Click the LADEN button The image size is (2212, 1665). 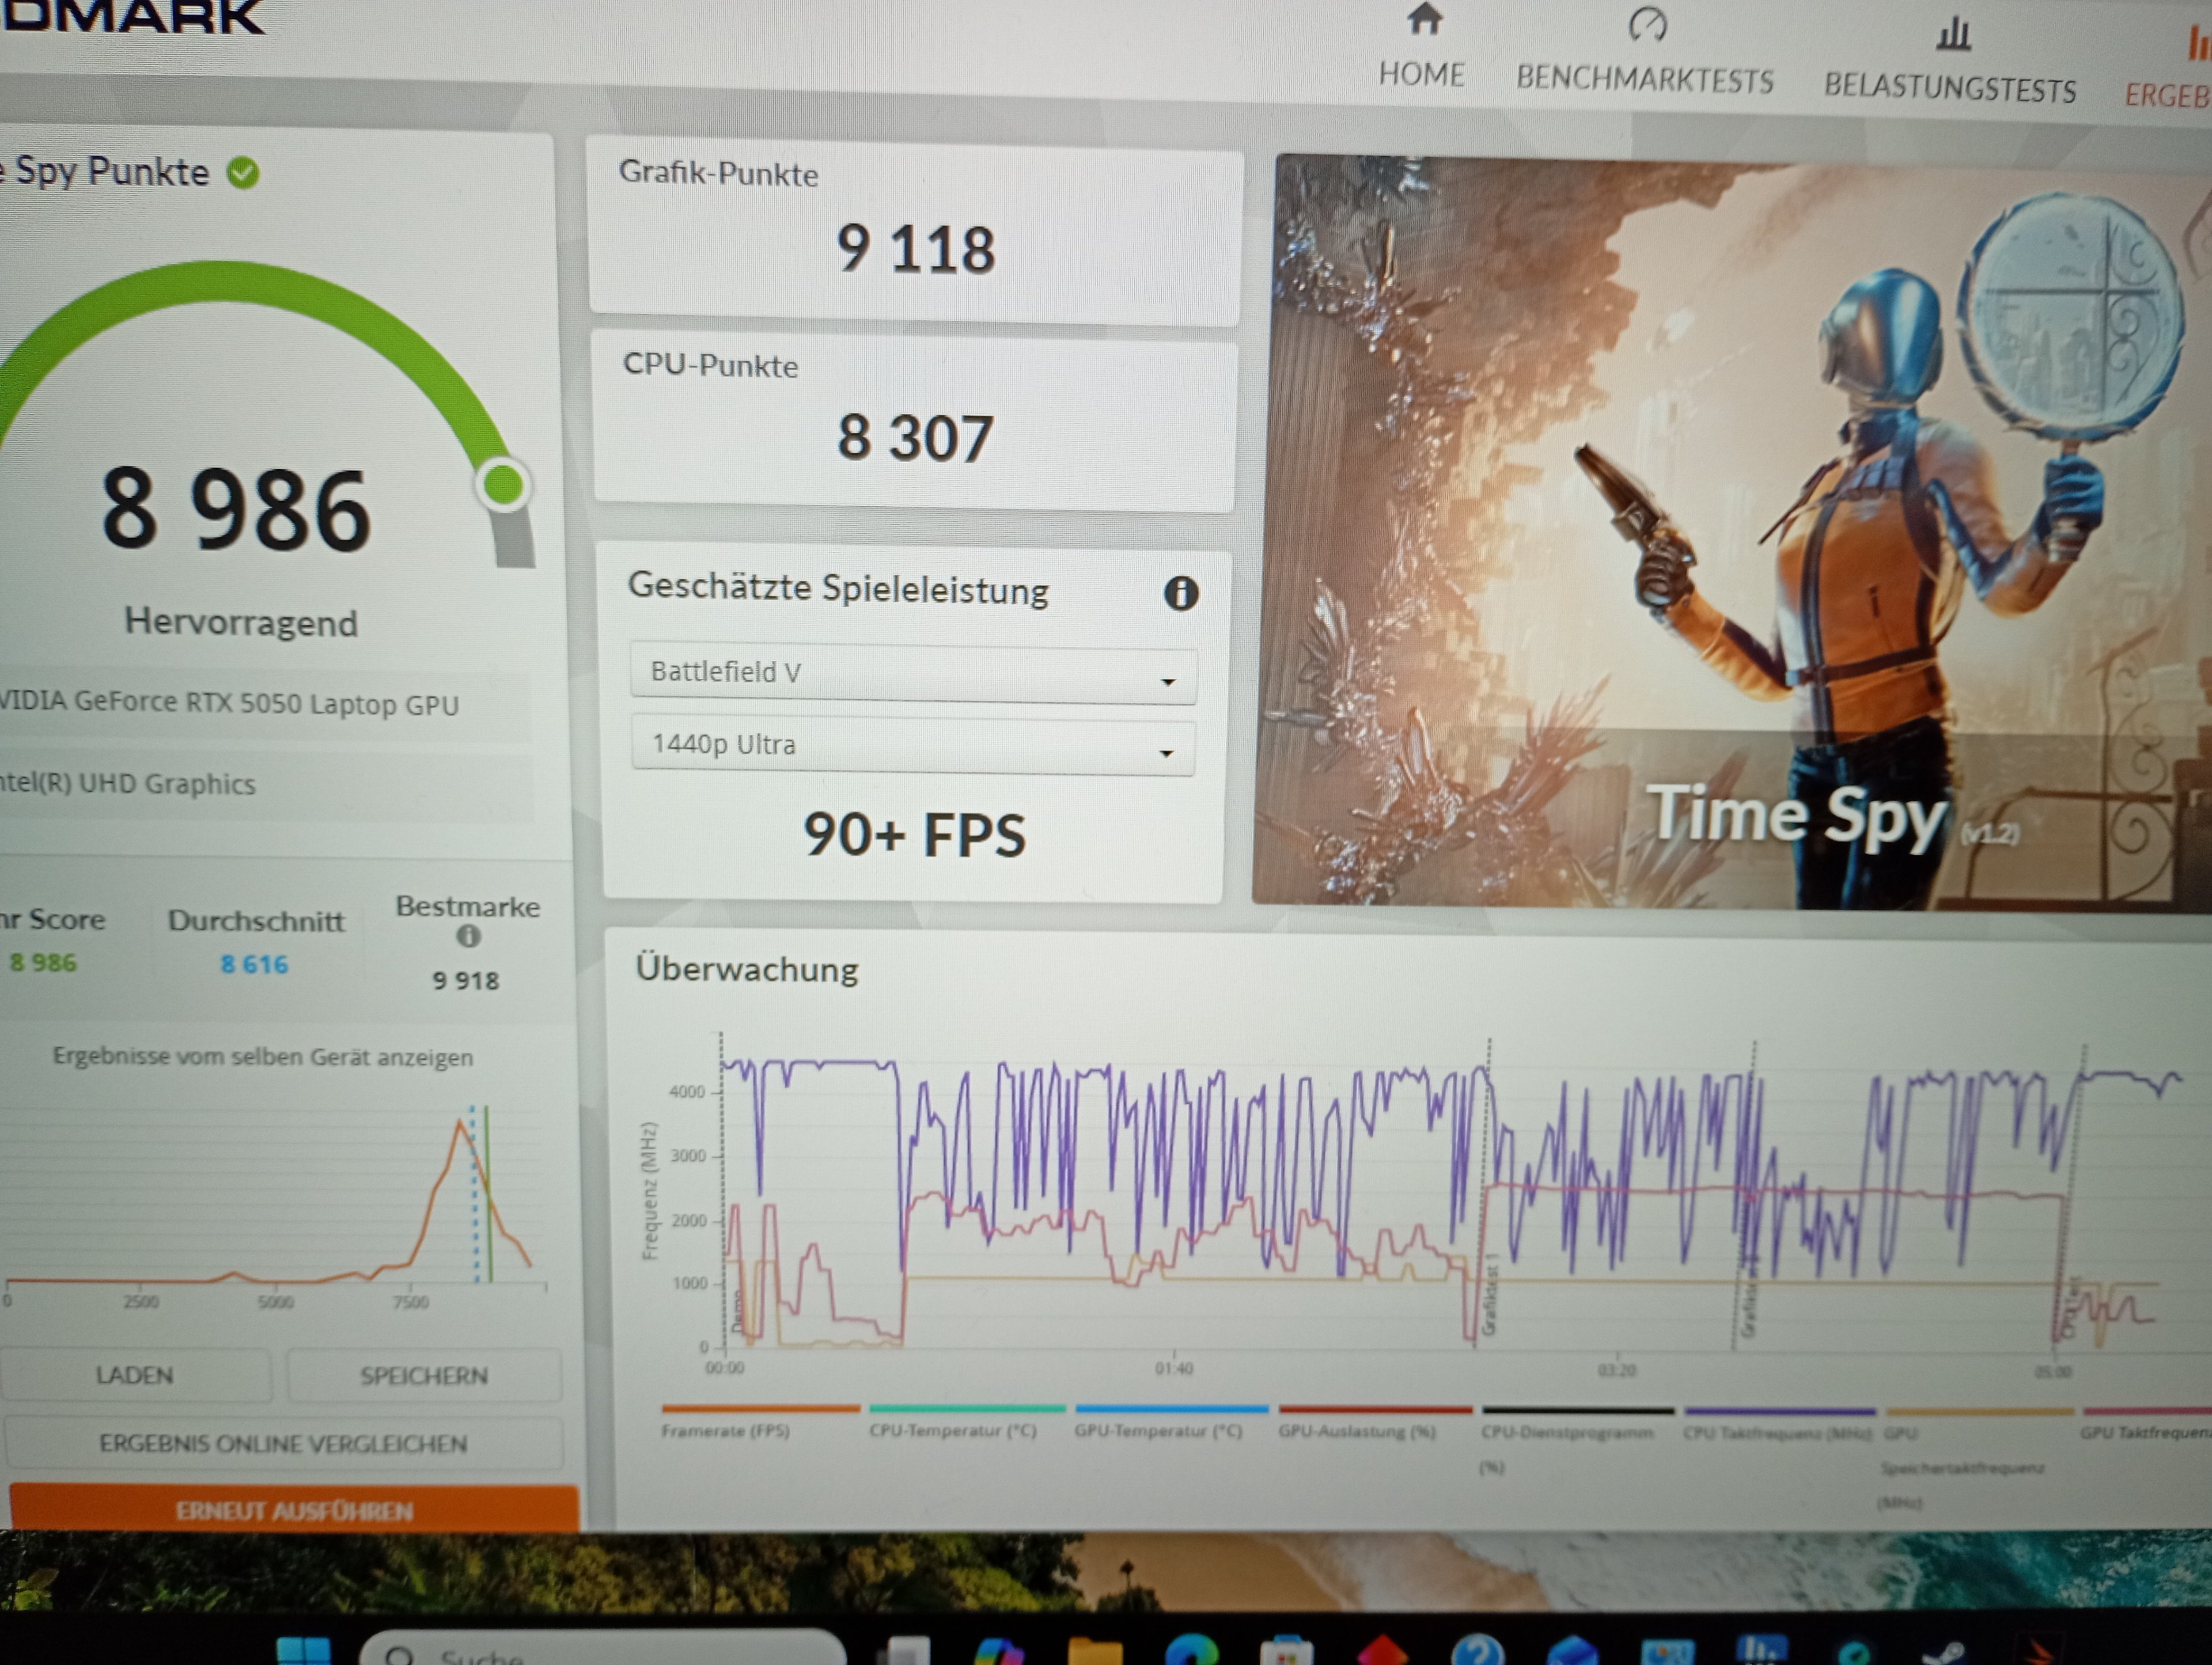pyautogui.click(x=134, y=1375)
